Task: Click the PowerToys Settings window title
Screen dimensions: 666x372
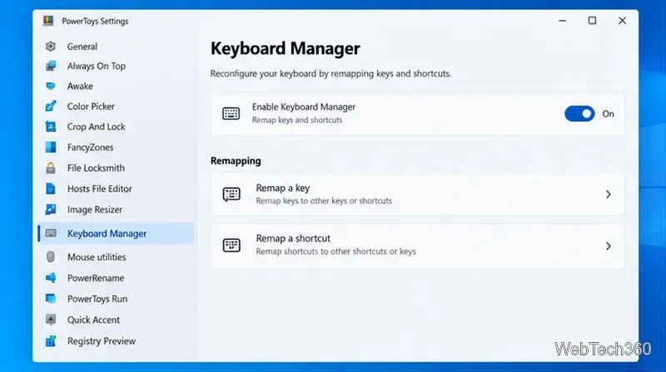Action: click(x=95, y=21)
